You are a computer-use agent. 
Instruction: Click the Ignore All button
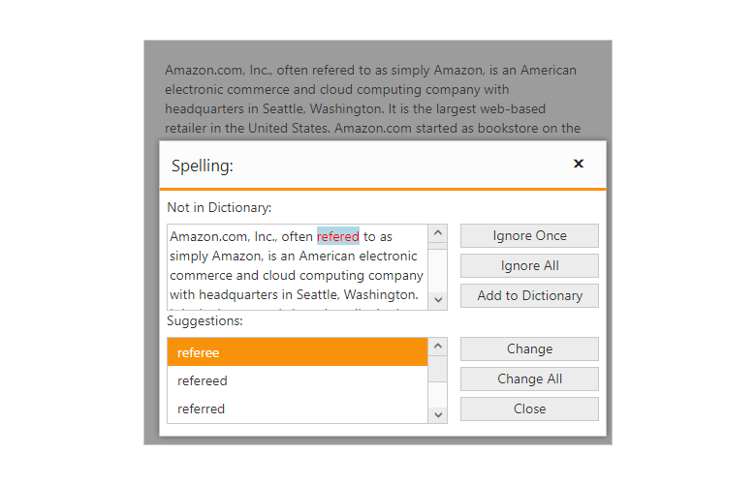coord(529,265)
